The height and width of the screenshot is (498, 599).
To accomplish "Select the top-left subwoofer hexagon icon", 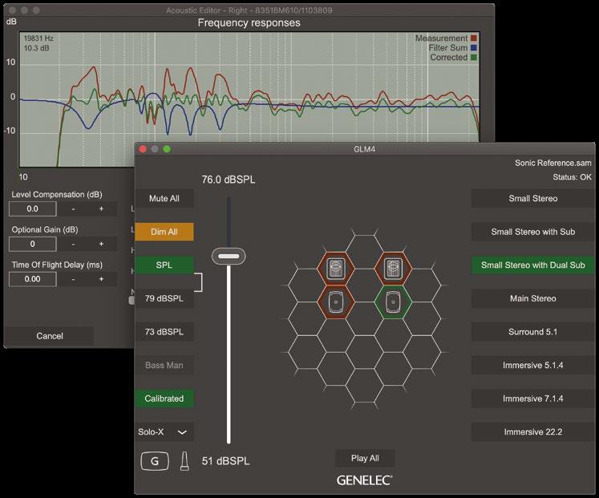I will point(336,269).
